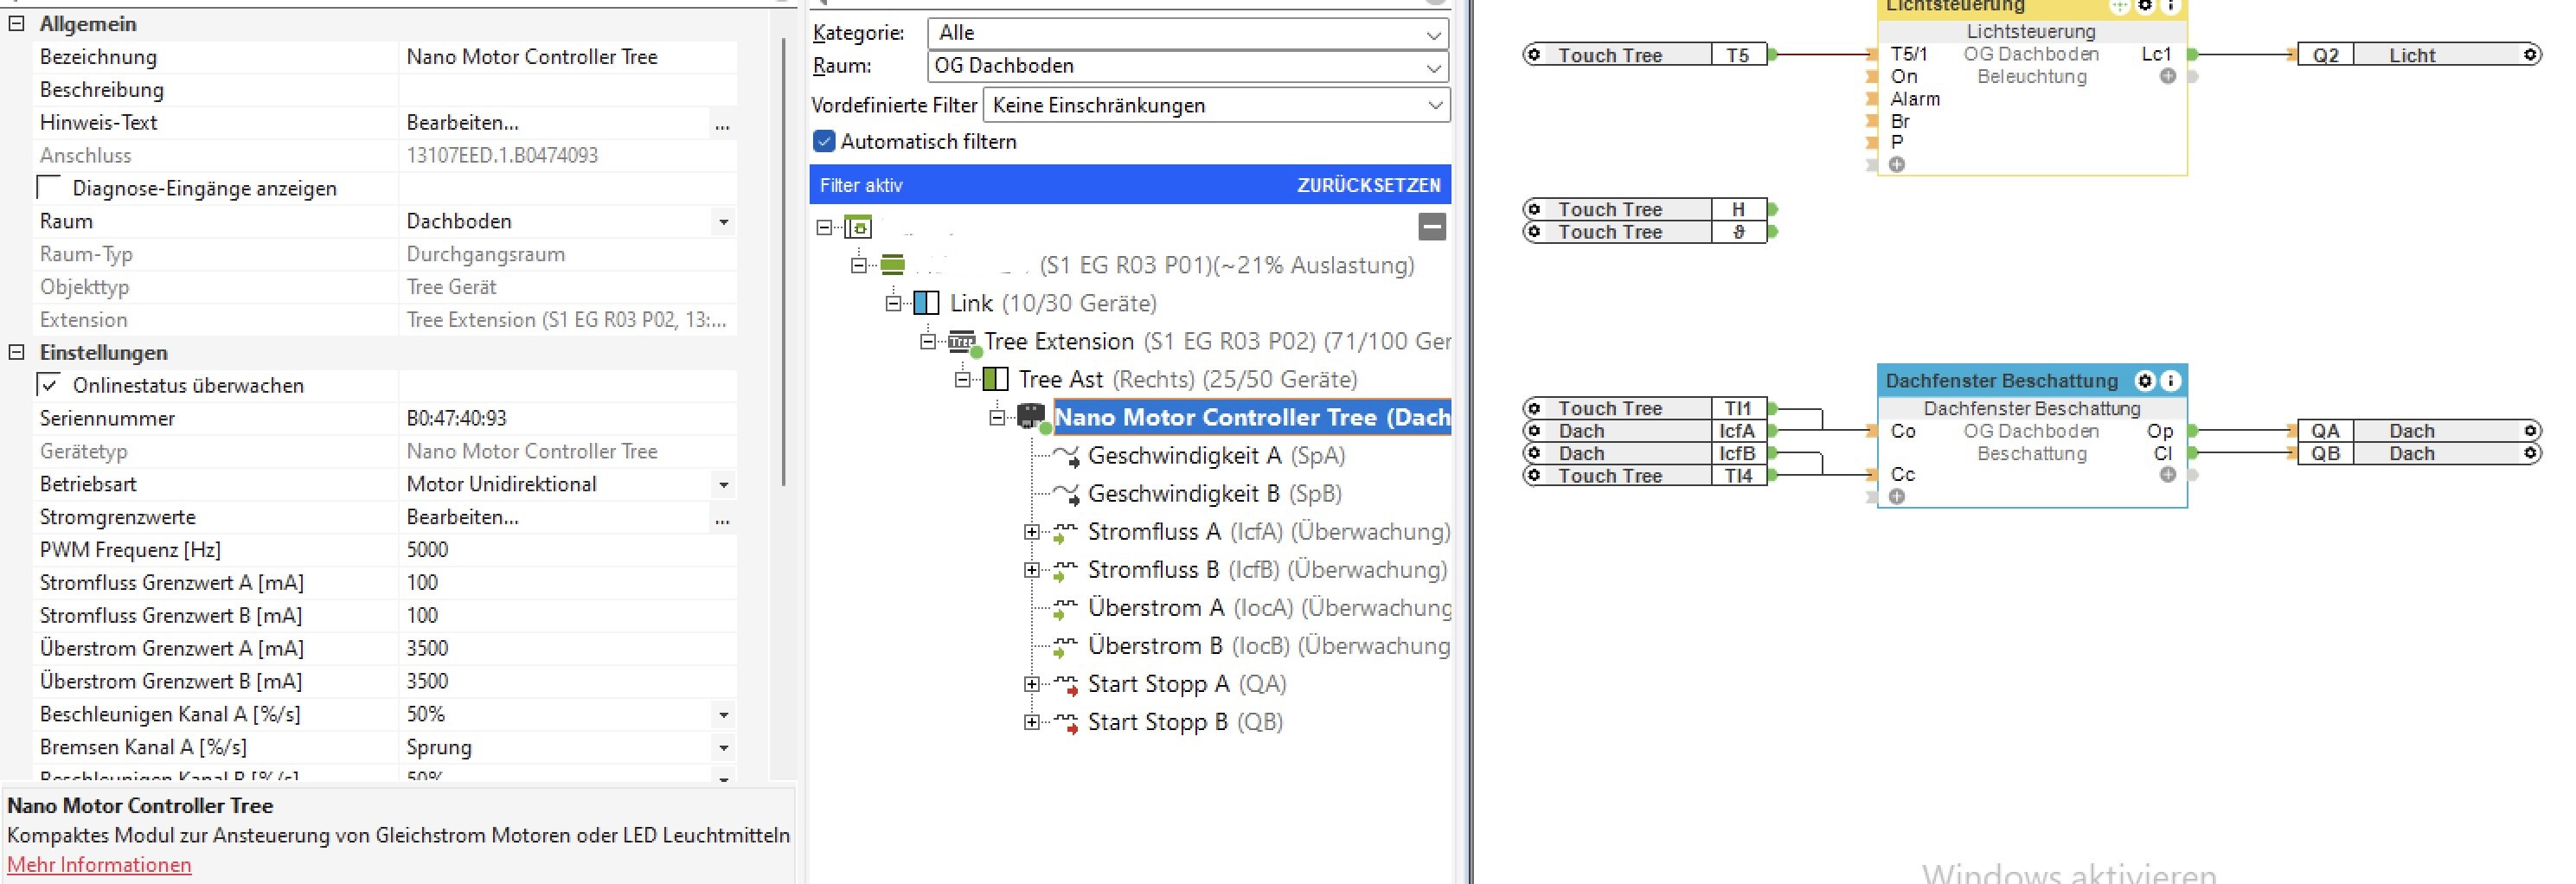Click info icon on Dachfenster Beschattung block
This screenshot has height=884, width=2576.
[x=2171, y=381]
